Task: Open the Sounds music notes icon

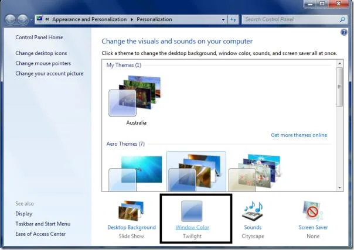Action: point(253,210)
